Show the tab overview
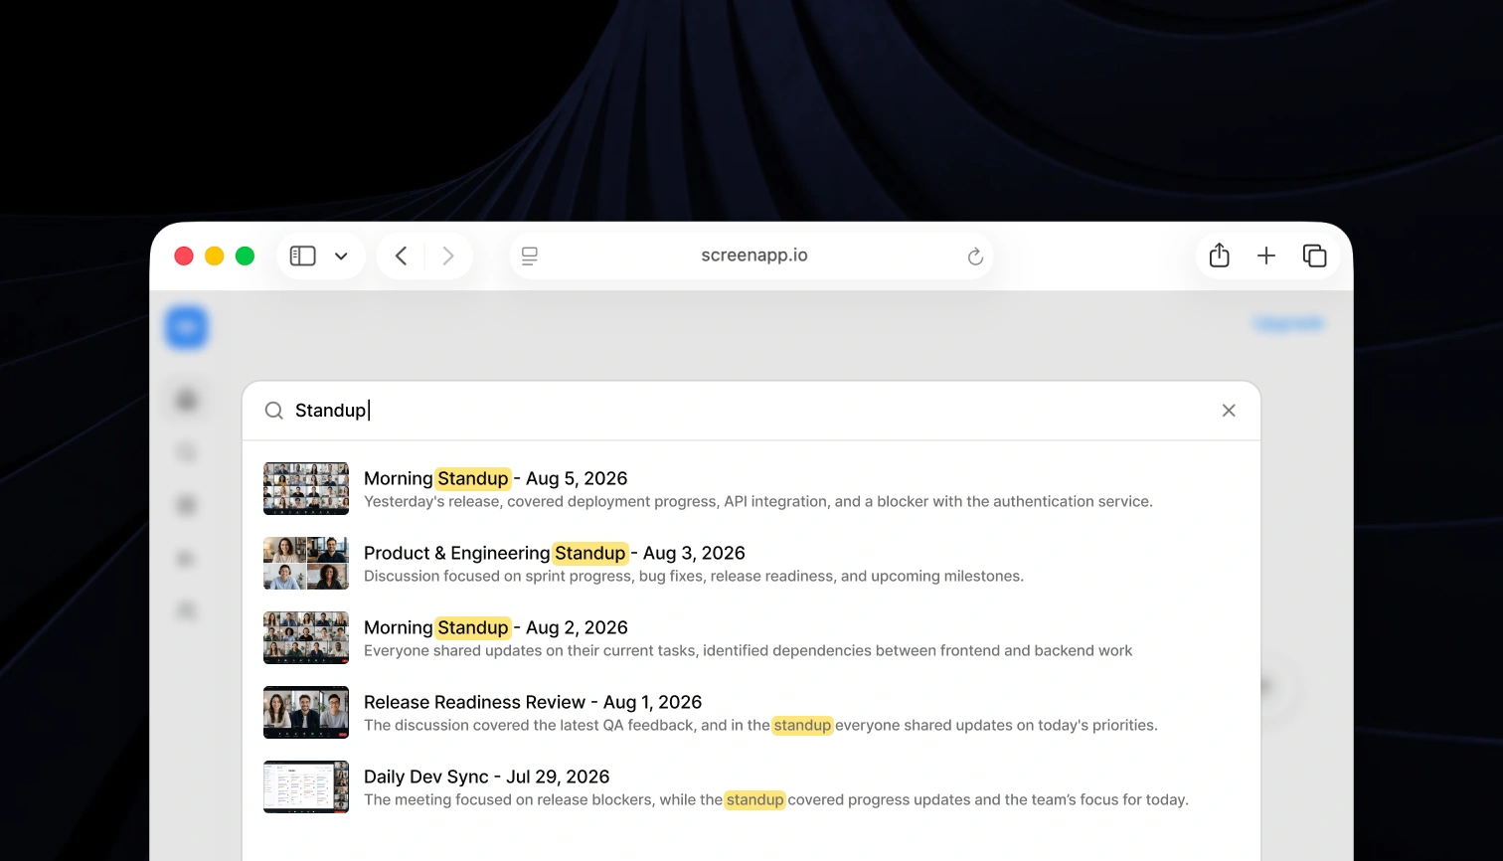This screenshot has width=1503, height=861. tap(1314, 257)
